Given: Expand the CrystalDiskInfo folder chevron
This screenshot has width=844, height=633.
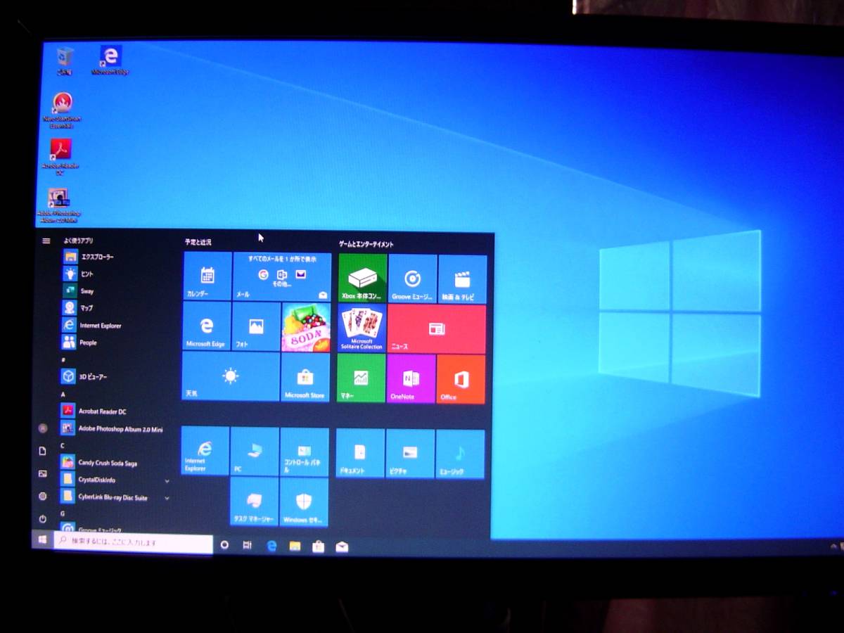Looking at the screenshot, I should pos(167,480).
